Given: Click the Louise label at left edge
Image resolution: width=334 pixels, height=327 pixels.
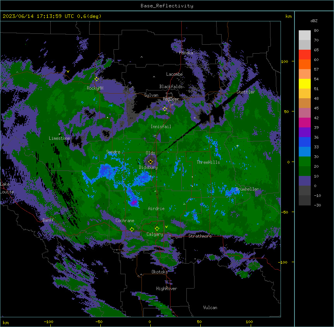Looking at the screenshot, I should click(7, 192).
